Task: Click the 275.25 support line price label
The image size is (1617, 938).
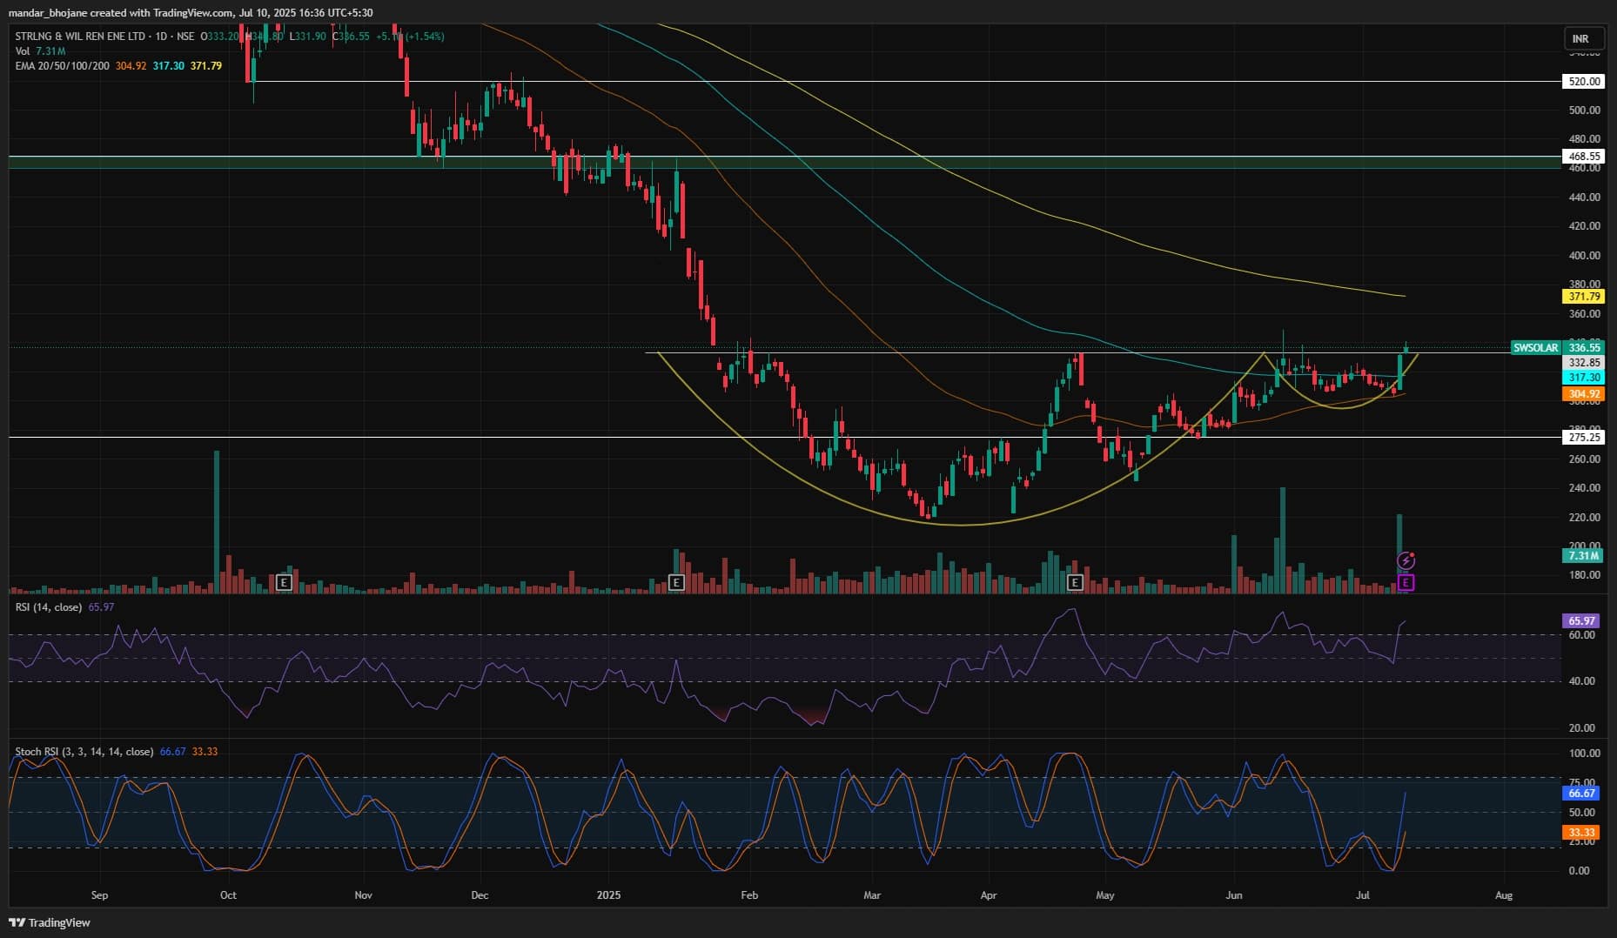Action: (x=1583, y=437)
